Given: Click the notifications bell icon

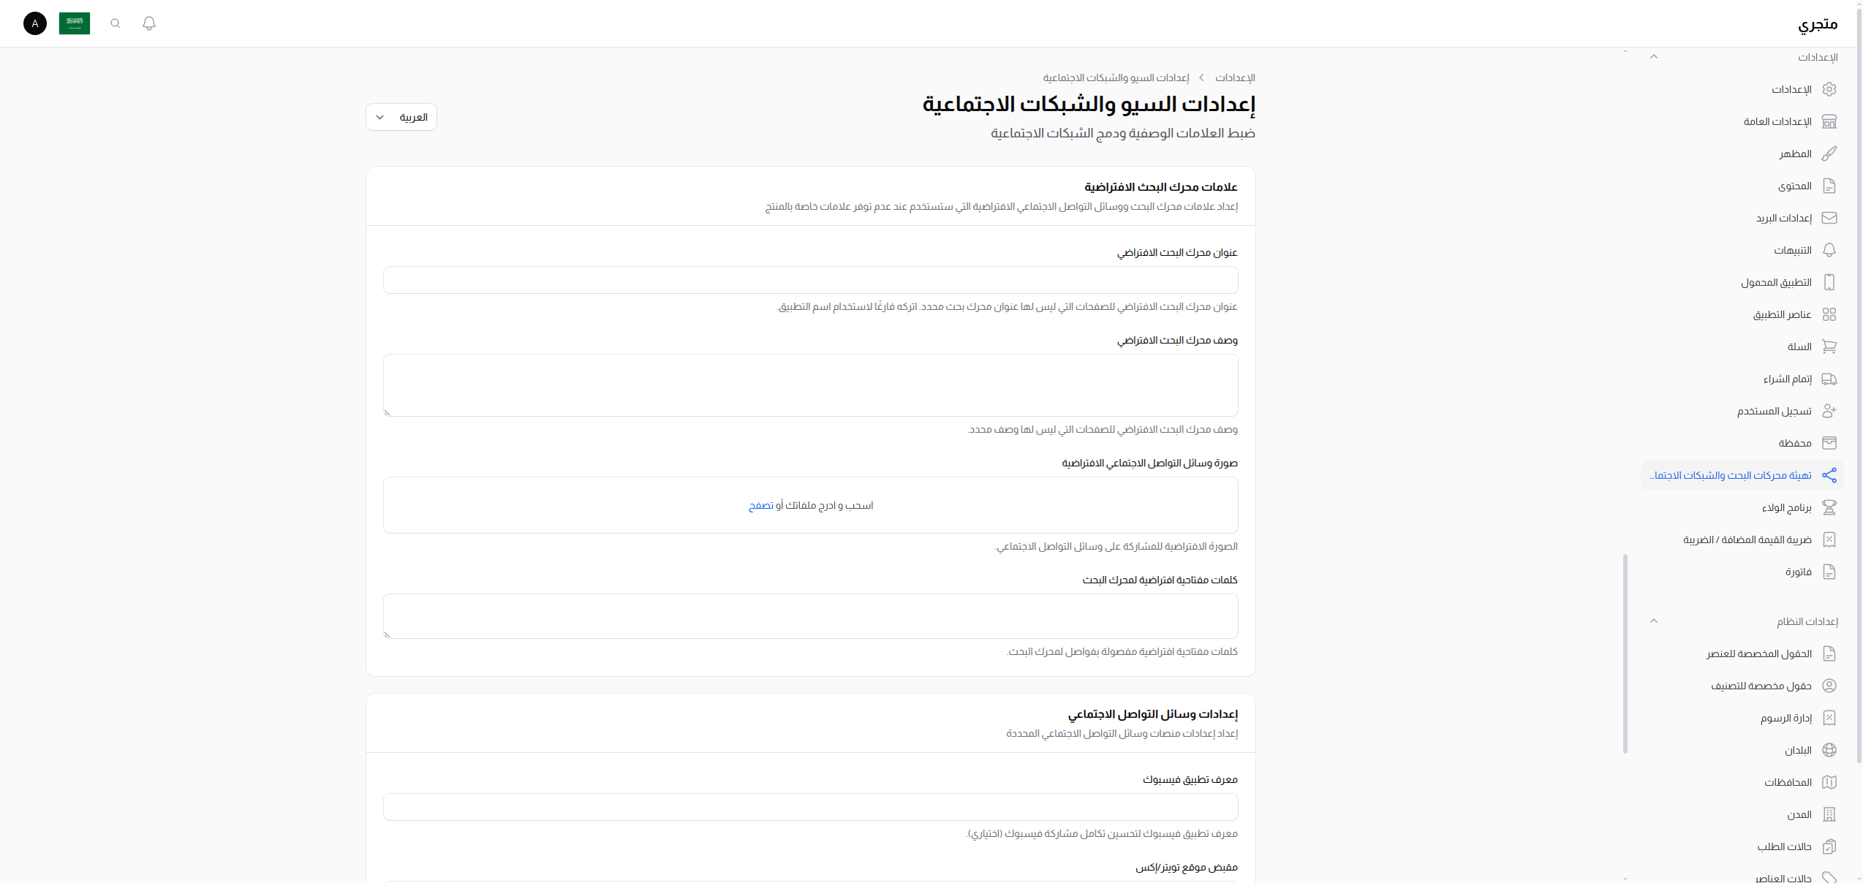Looking at the screenshot, I should click(148, 23).
